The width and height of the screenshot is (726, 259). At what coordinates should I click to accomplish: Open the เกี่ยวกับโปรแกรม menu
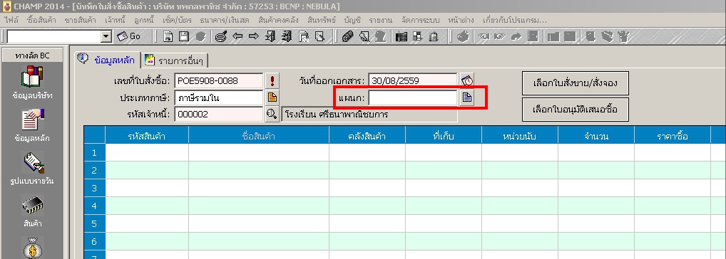tap(515, 21)
